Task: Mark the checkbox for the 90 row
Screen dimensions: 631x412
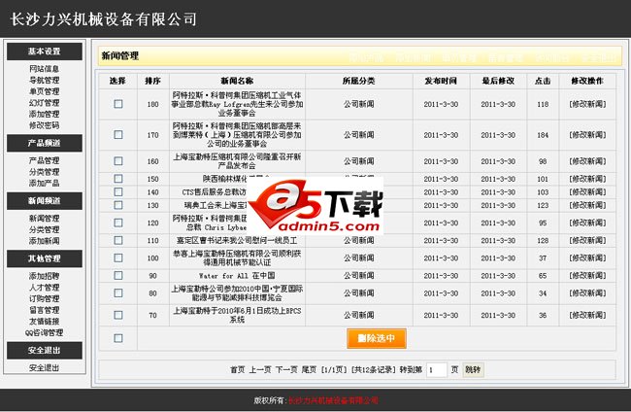Action: tap(118, 275)
